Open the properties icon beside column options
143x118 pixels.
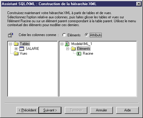coord(11,35)
